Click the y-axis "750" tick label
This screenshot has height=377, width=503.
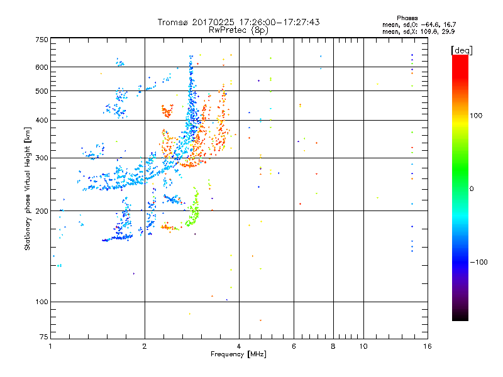coord(42,40)
